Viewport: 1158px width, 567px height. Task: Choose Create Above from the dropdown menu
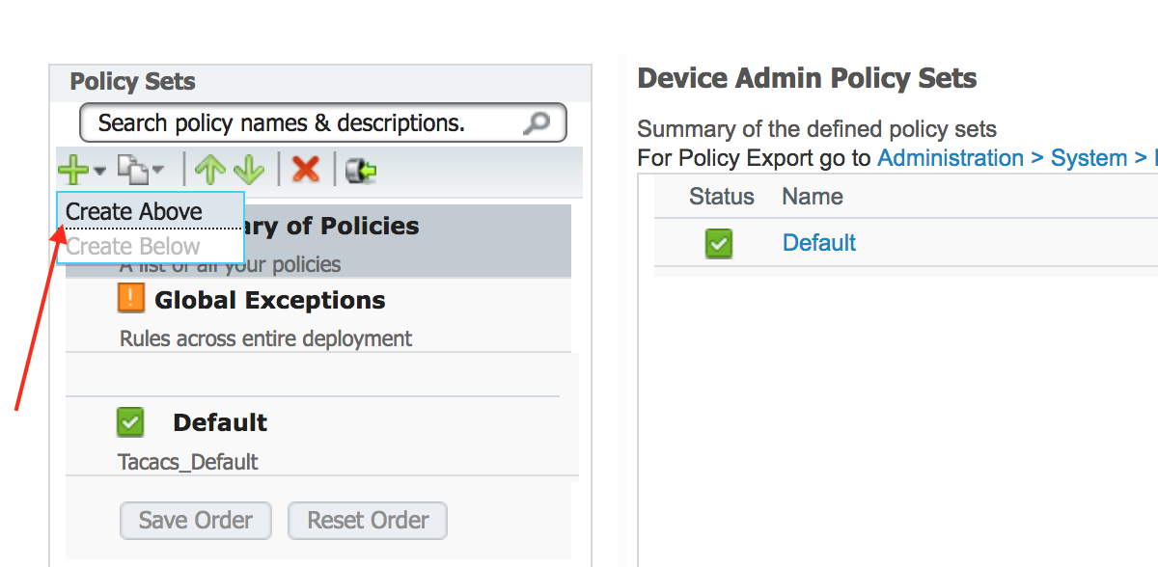(134, 211)
